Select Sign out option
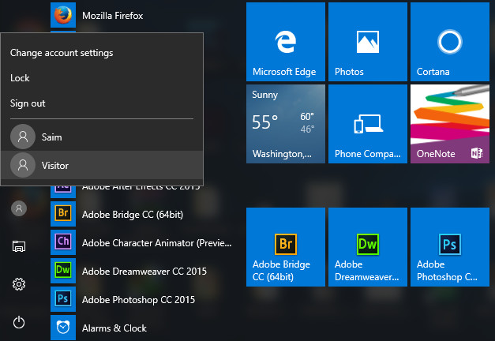Image resolution: width=495 pixels, height=341 pixels. 28,103
